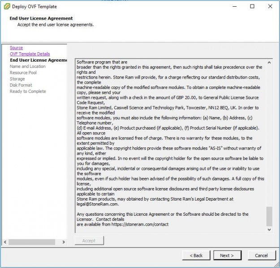
Task: Select the Name and Location step
Action: coord(27,66)
